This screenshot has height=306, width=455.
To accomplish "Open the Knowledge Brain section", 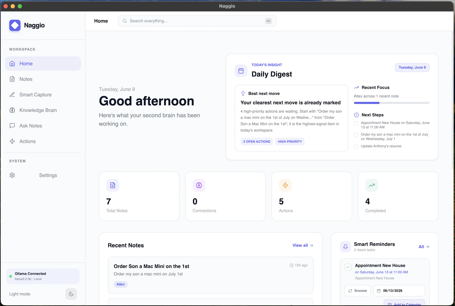I will tap(43, 110).
